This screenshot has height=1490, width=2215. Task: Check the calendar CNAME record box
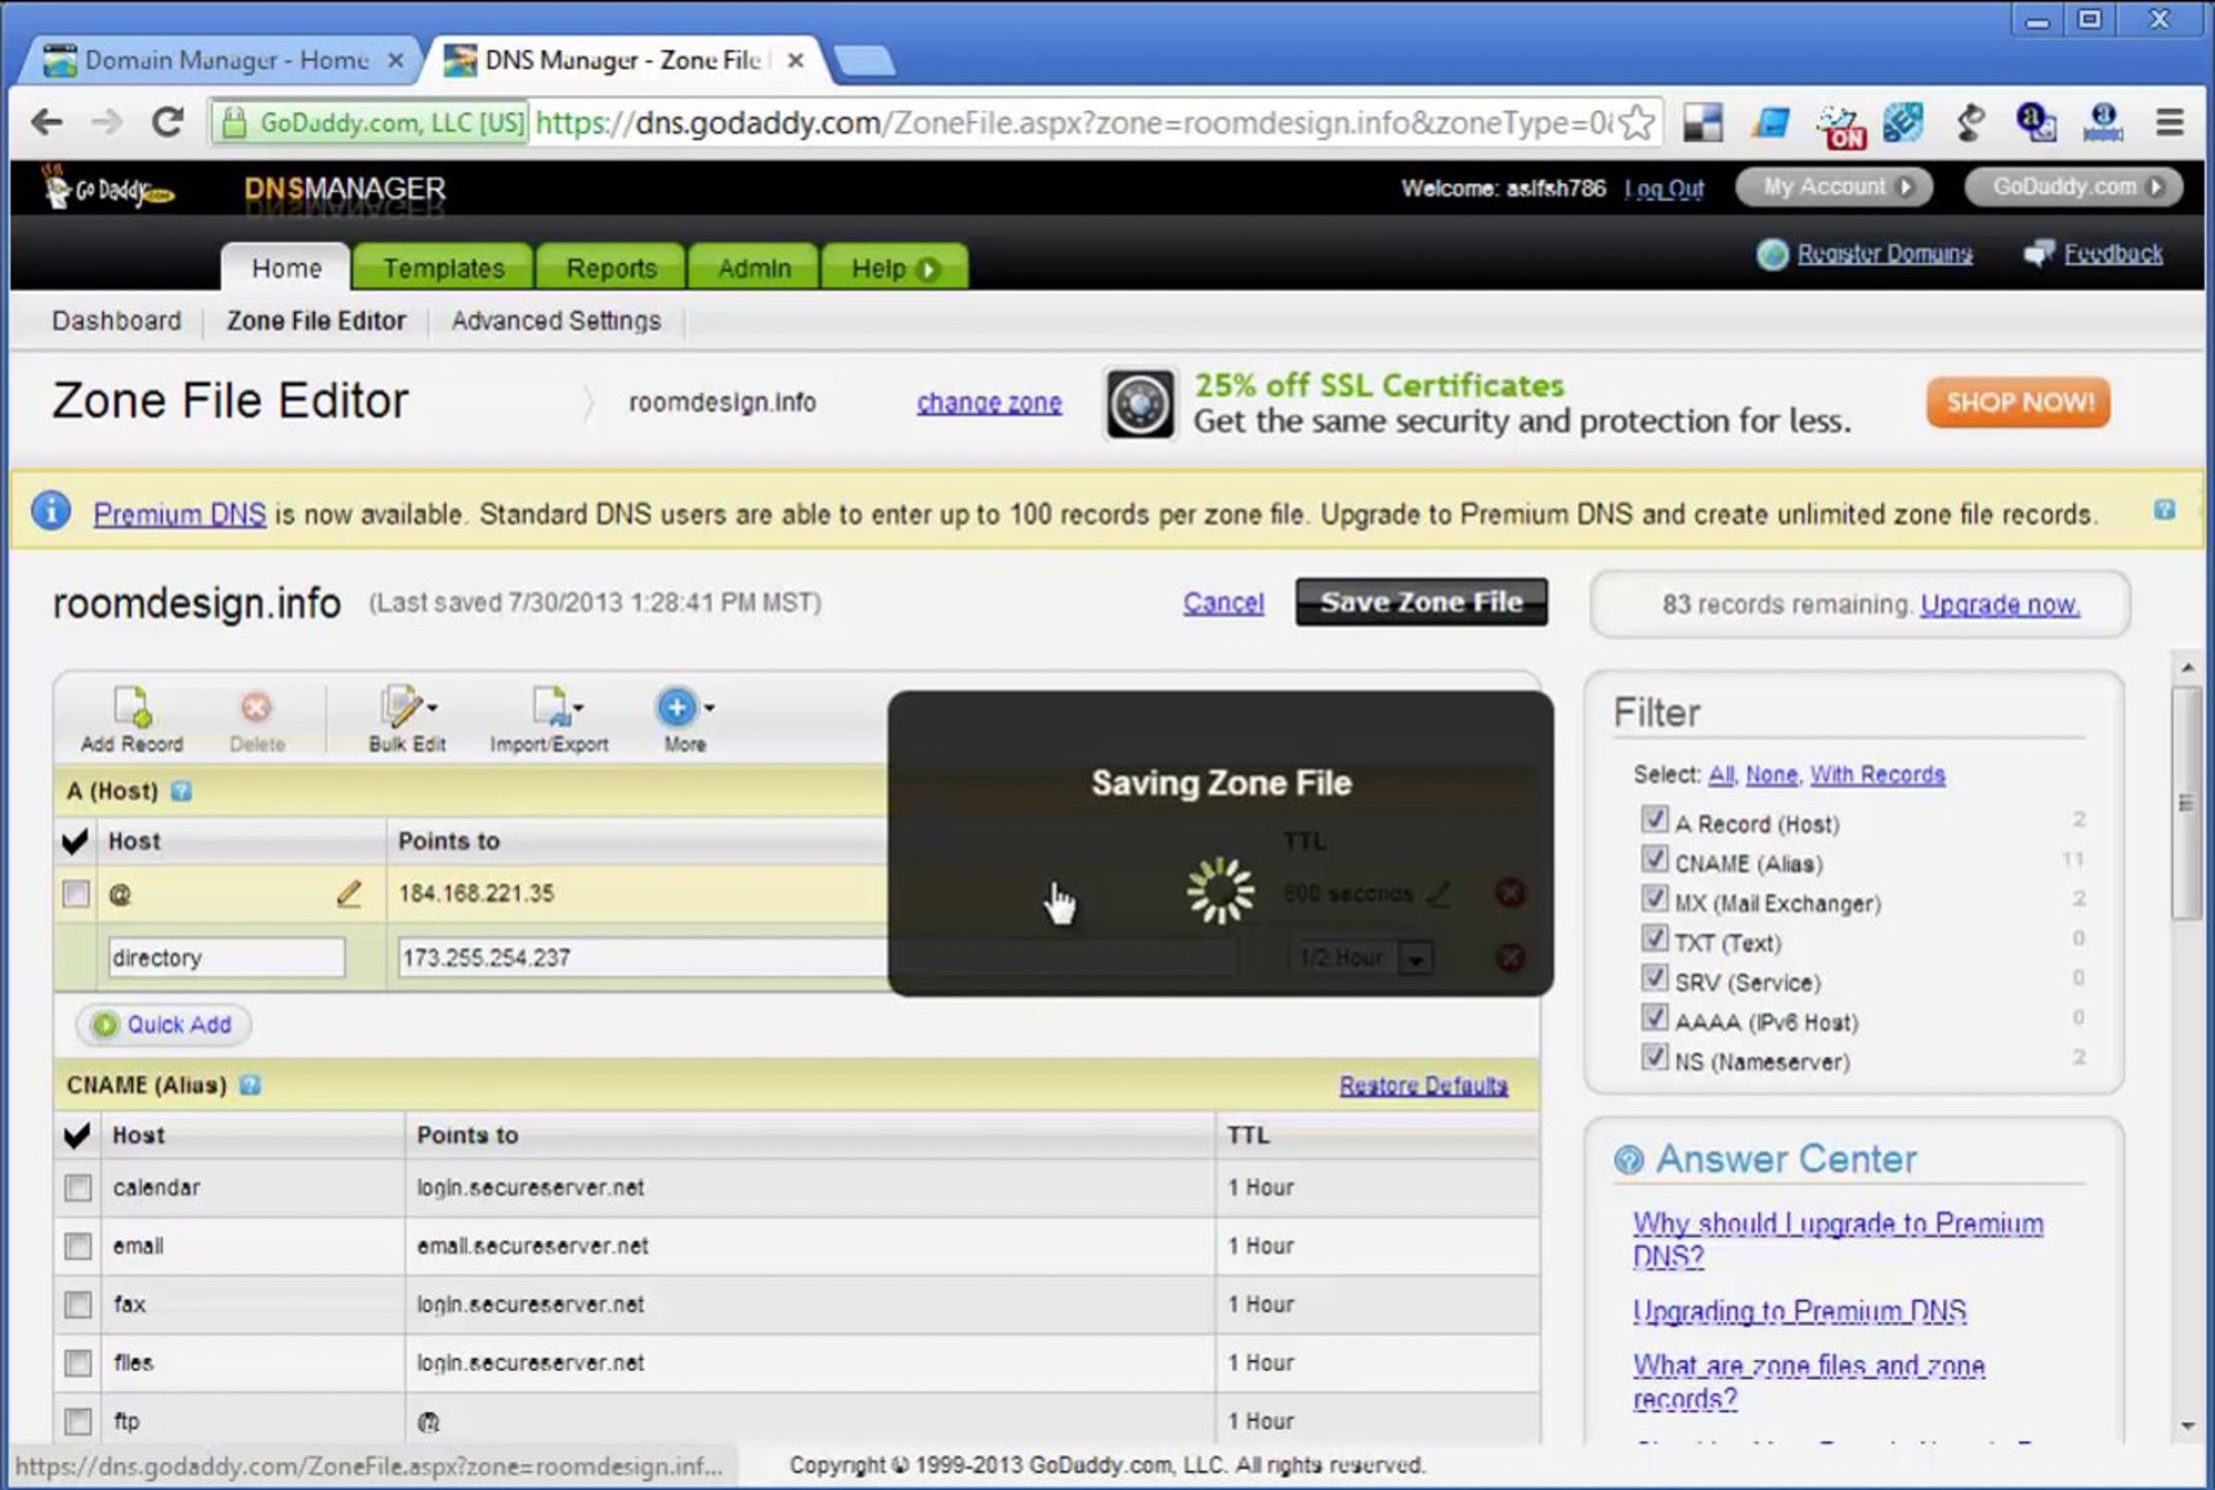pyautogui.click(x=78, y=1188)
